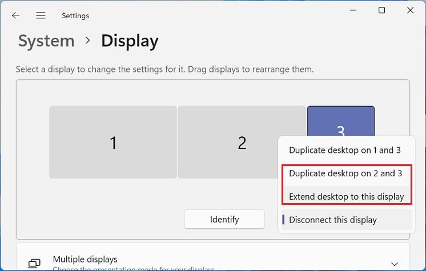Select display 1 in the arrangement
Viewport: 426px width, 271px height.
pos(113,142)
